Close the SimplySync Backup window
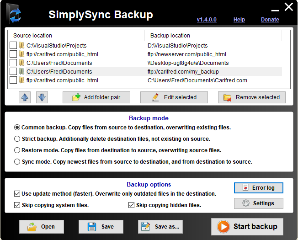Screen dimensions: 298x240 [289, 7]
